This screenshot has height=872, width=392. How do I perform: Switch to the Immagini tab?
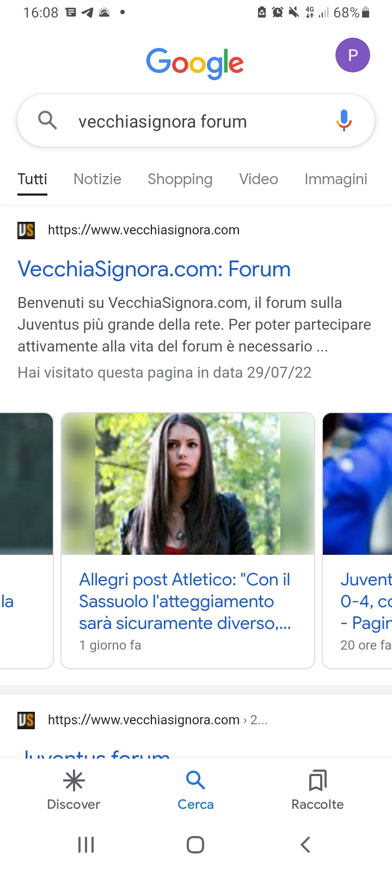[336, 179]
